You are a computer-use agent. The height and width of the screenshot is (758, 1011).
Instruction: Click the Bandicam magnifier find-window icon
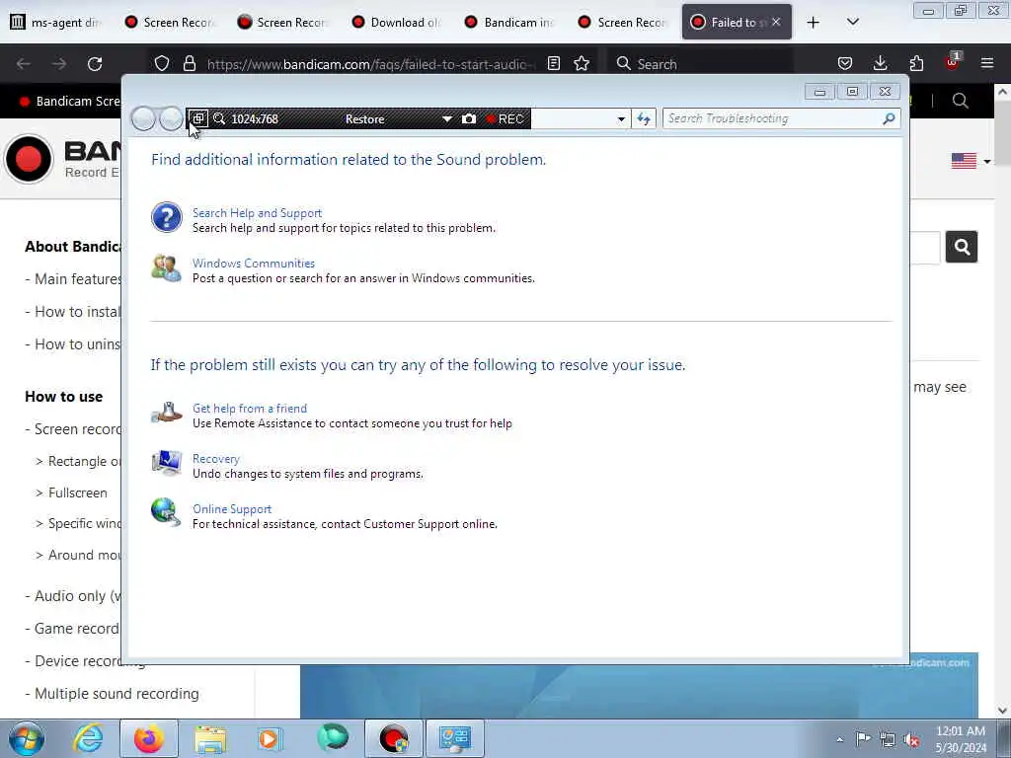point(219,118)
